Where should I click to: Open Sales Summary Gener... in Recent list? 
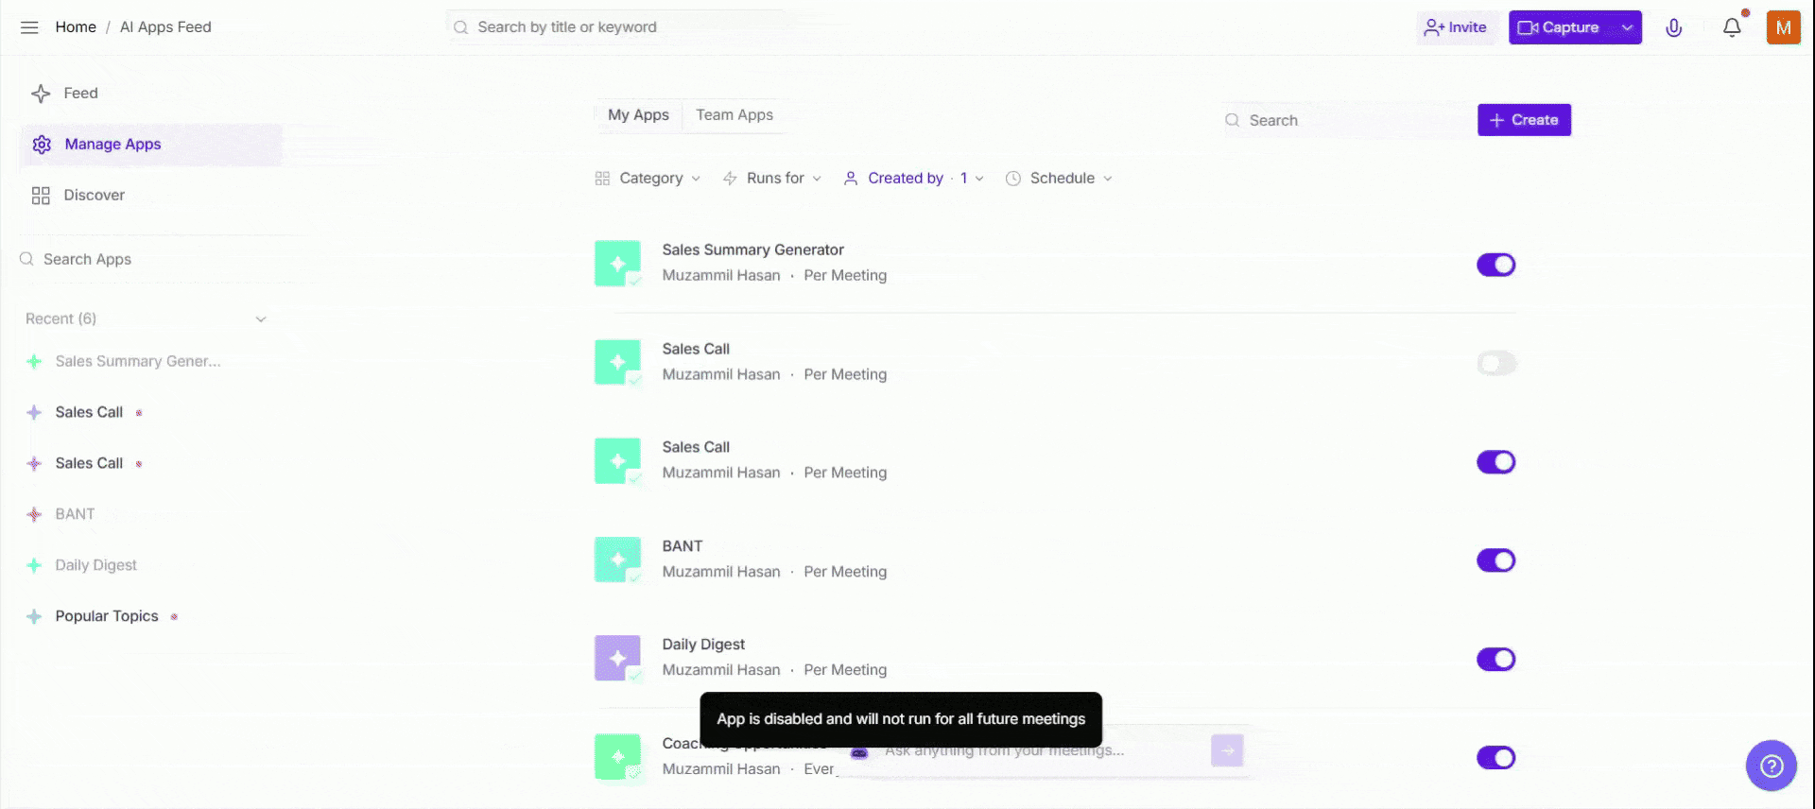pyautogui.click(x=138, y=361)
